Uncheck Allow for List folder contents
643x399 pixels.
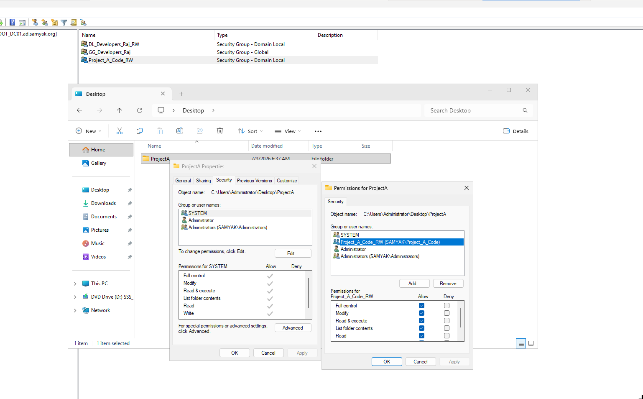(x=421, y=328)
